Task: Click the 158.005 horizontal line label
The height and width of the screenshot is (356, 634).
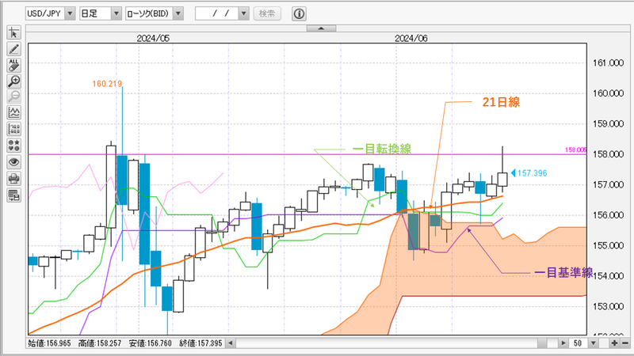Action: (x=576, y=150)
